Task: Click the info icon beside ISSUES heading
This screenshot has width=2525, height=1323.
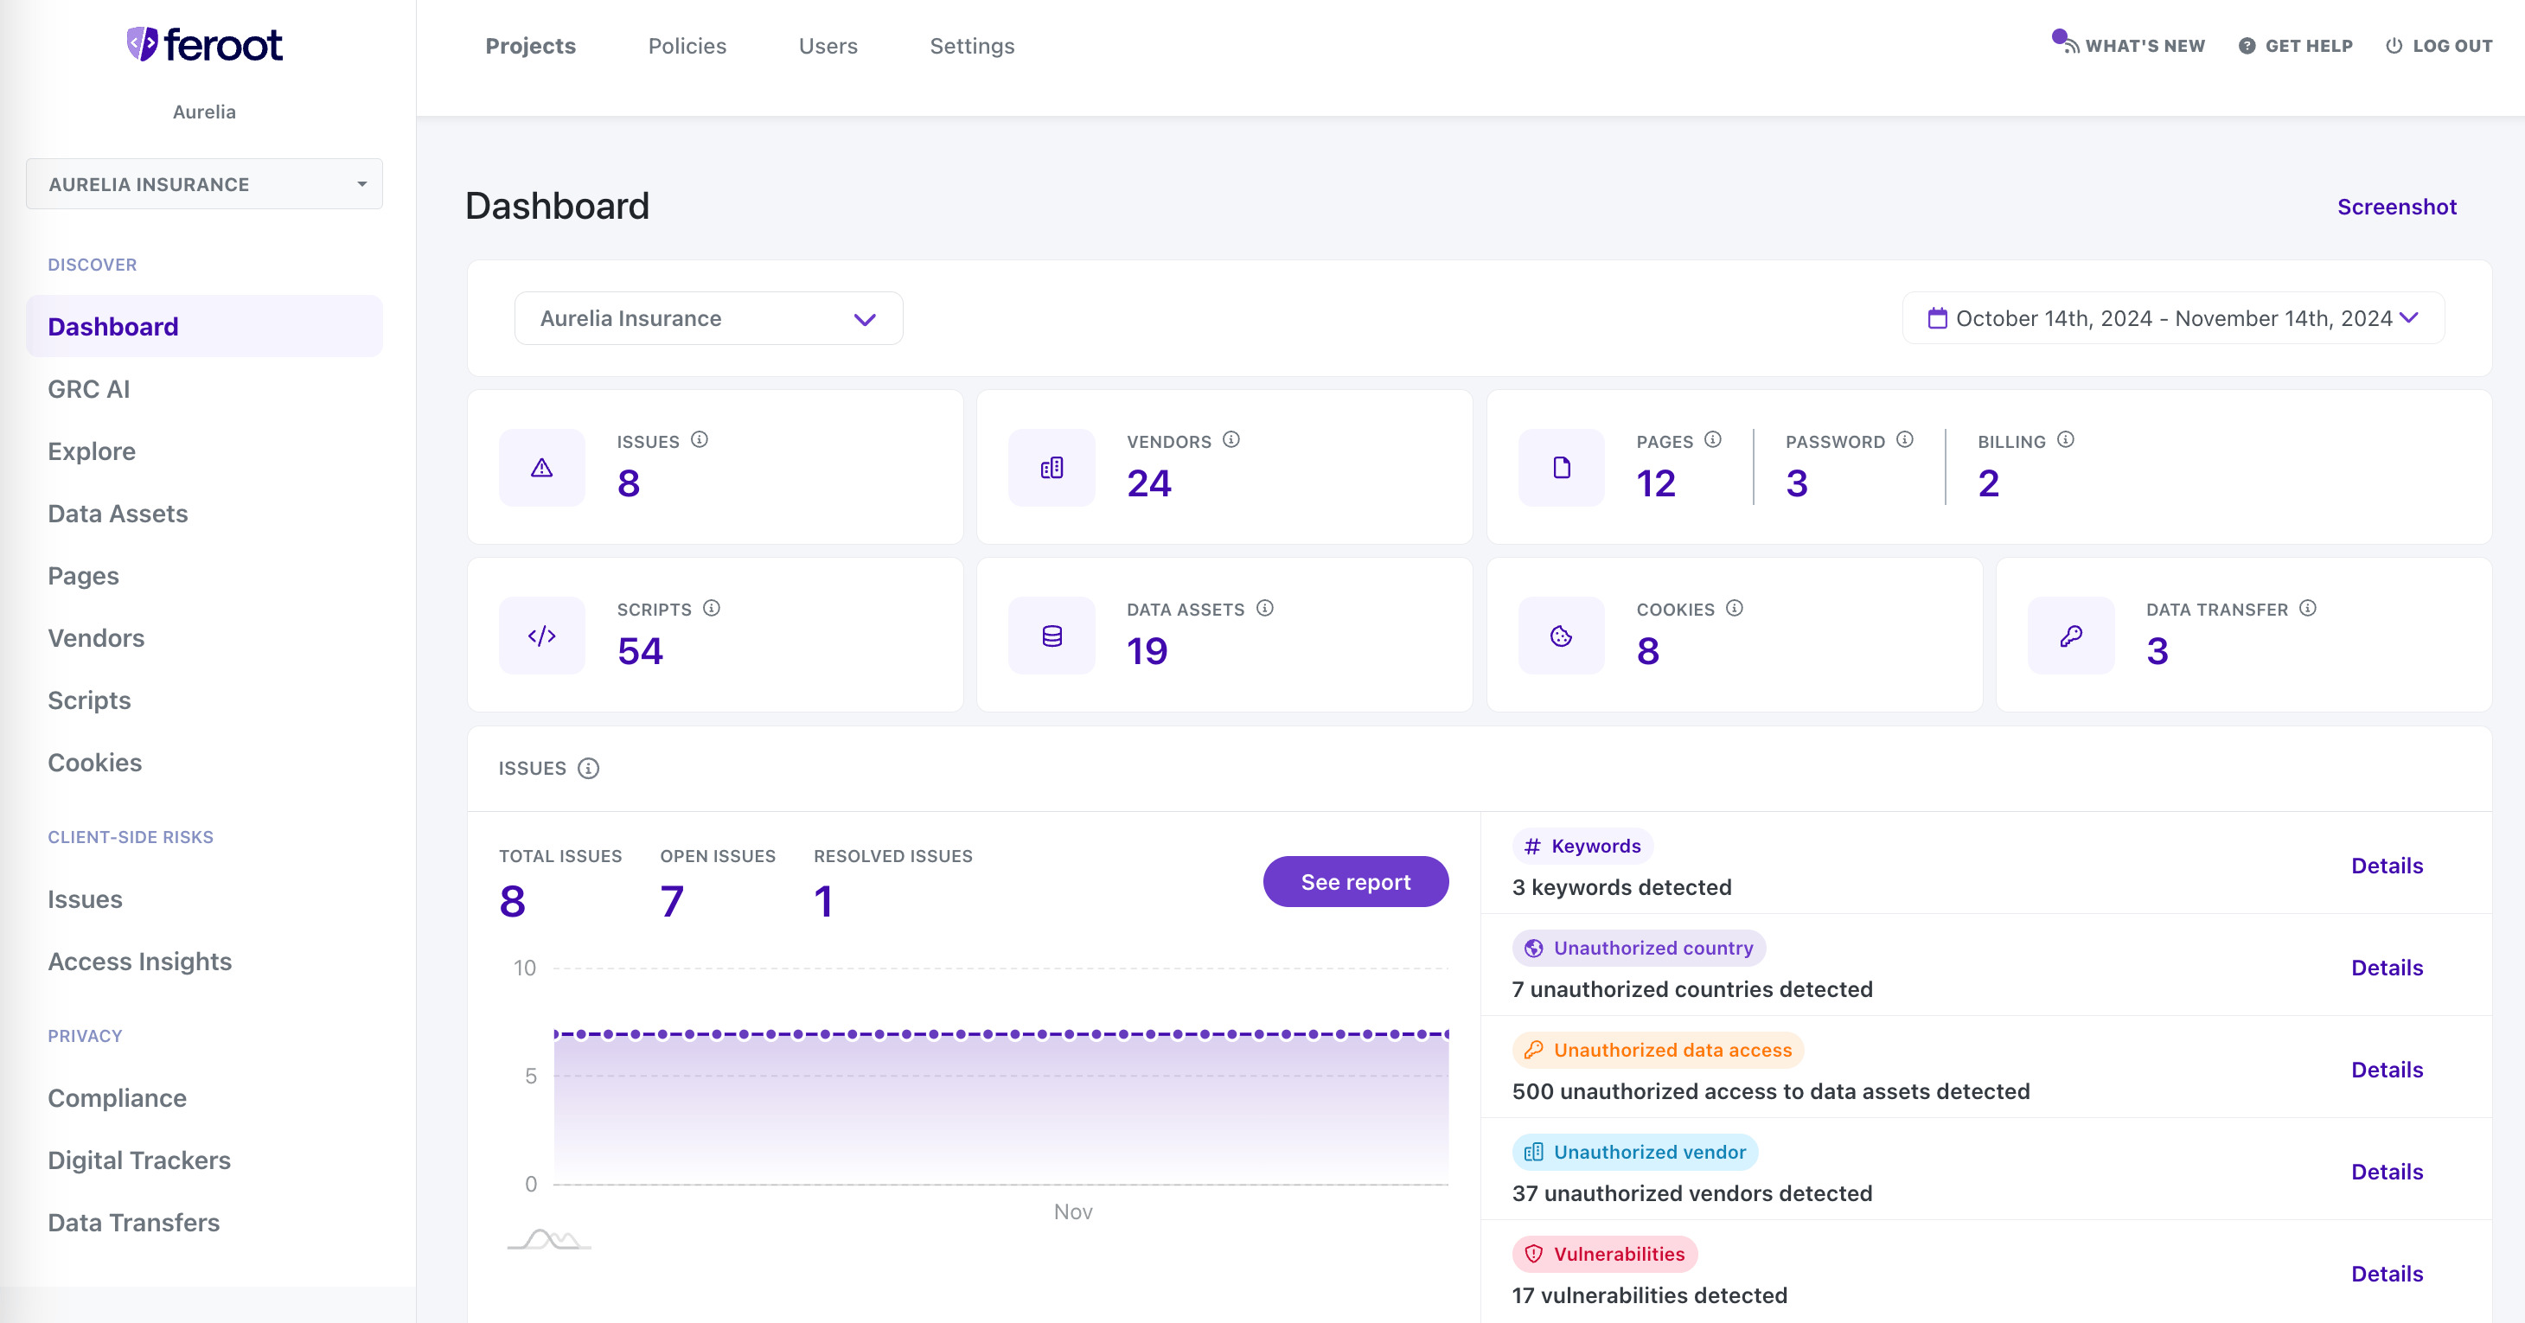Action: (x=588, y=770)
